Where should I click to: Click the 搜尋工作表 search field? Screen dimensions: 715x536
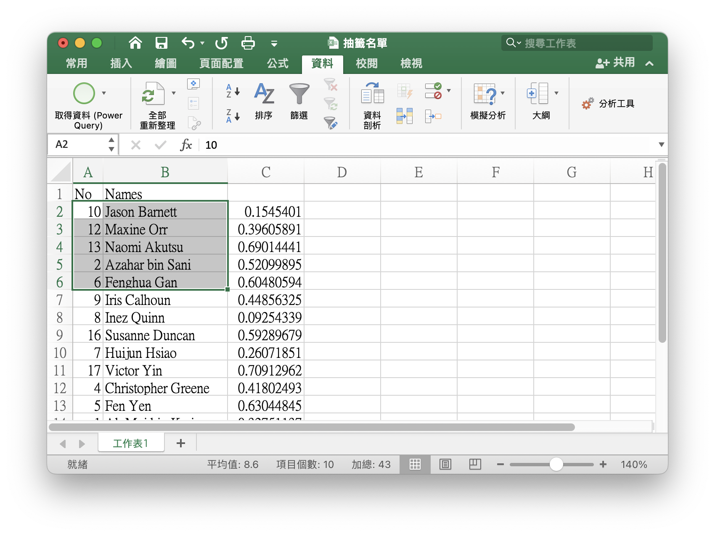[577, 43]
